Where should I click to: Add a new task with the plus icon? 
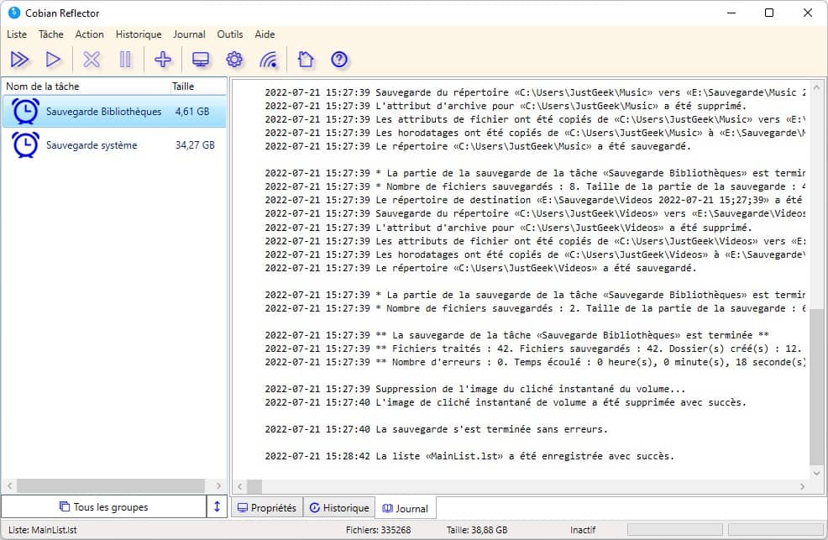163,59
